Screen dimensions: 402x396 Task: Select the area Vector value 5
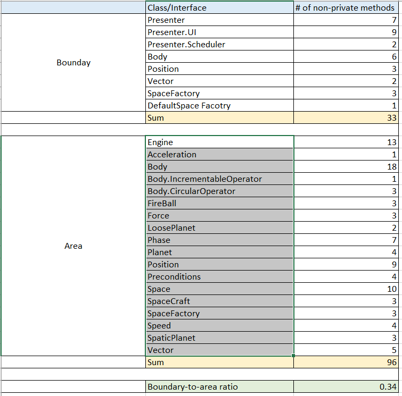[346, 350]
